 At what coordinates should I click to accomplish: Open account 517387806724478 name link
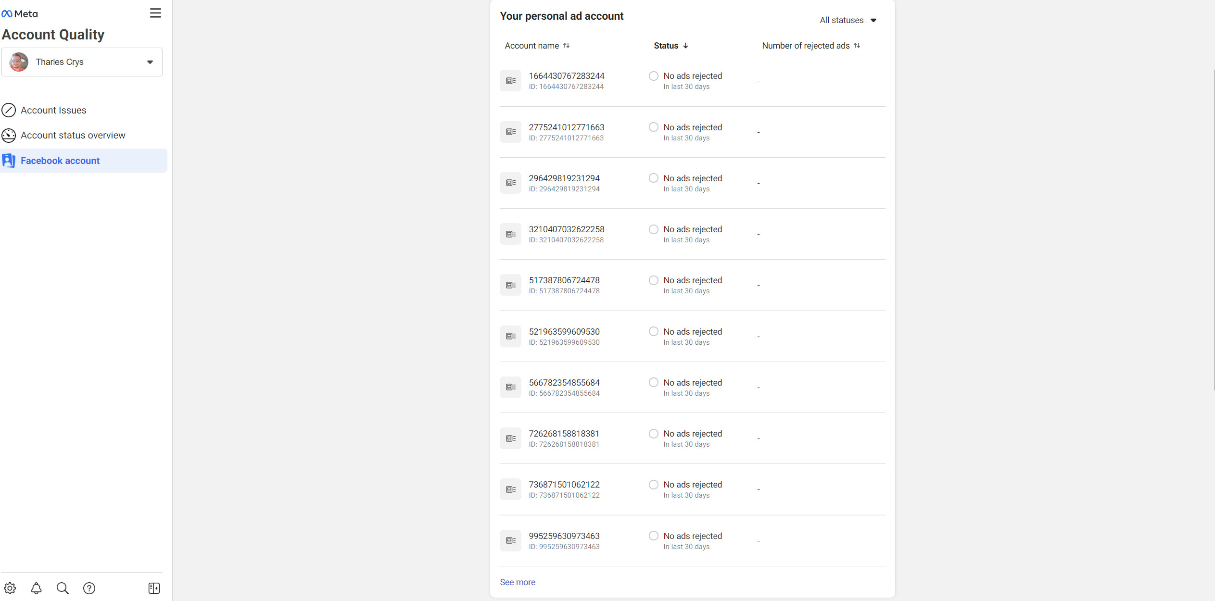coord(564,280)
